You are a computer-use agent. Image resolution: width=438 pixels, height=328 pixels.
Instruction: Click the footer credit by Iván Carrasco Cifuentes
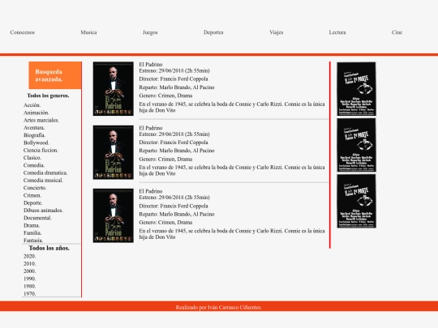pos(219,308)
